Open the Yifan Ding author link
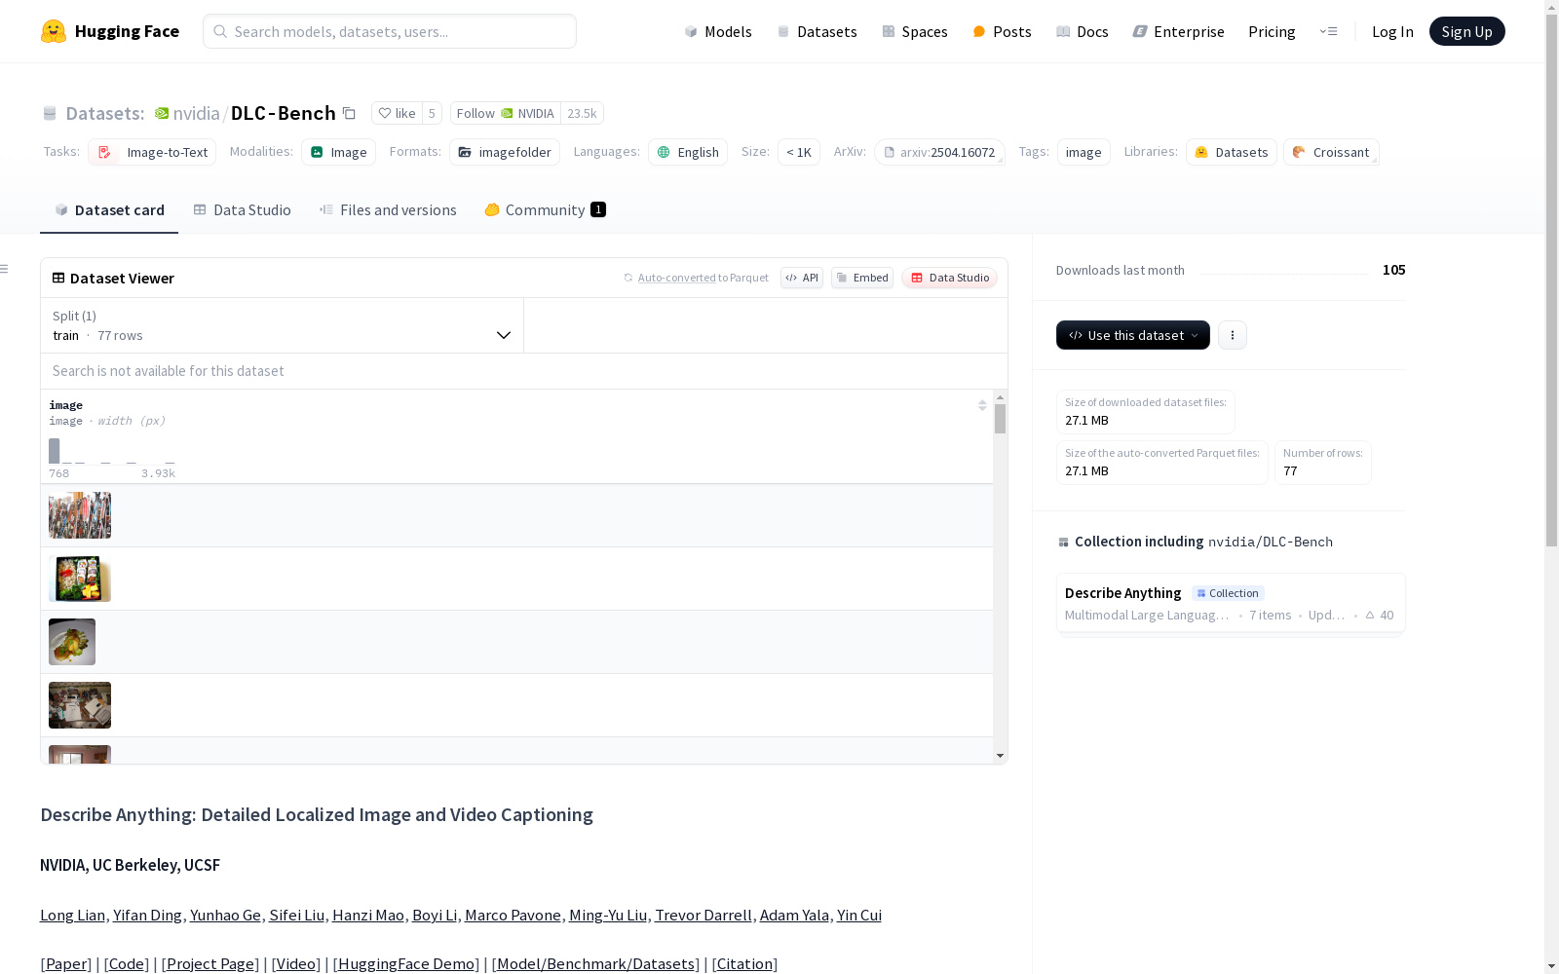This screenshot has height=974, width=1559. tap(147, 915)
